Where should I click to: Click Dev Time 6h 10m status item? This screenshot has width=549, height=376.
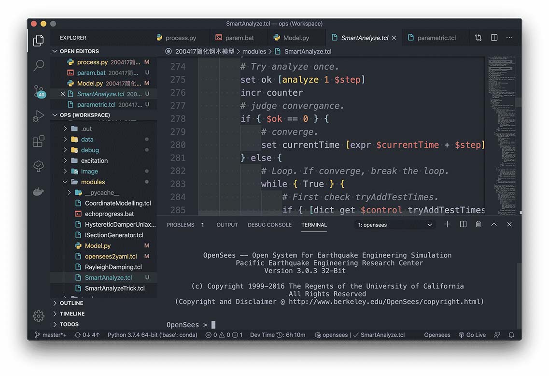click(x=278, y=334)
